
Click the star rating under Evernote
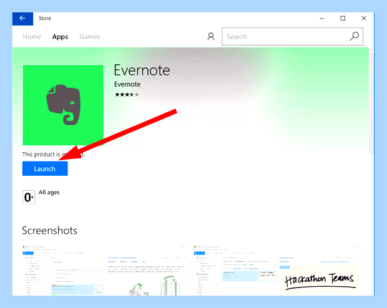(127, 94)
